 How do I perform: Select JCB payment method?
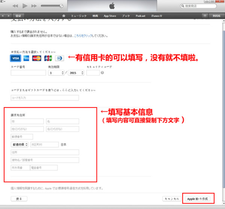click(x=48, y=58)
